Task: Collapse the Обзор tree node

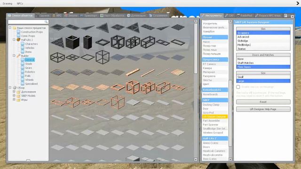Action: coord(10,88)
